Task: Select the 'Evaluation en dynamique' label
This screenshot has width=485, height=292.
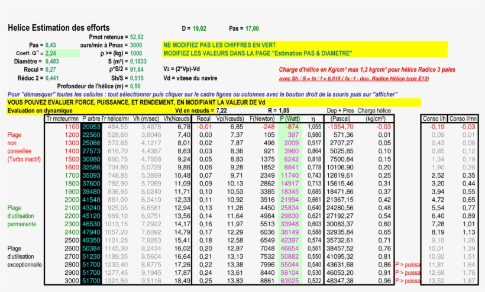Action: (x=40, y=111)
